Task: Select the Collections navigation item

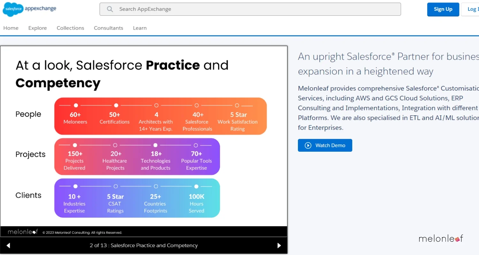Action: (70, 28)
